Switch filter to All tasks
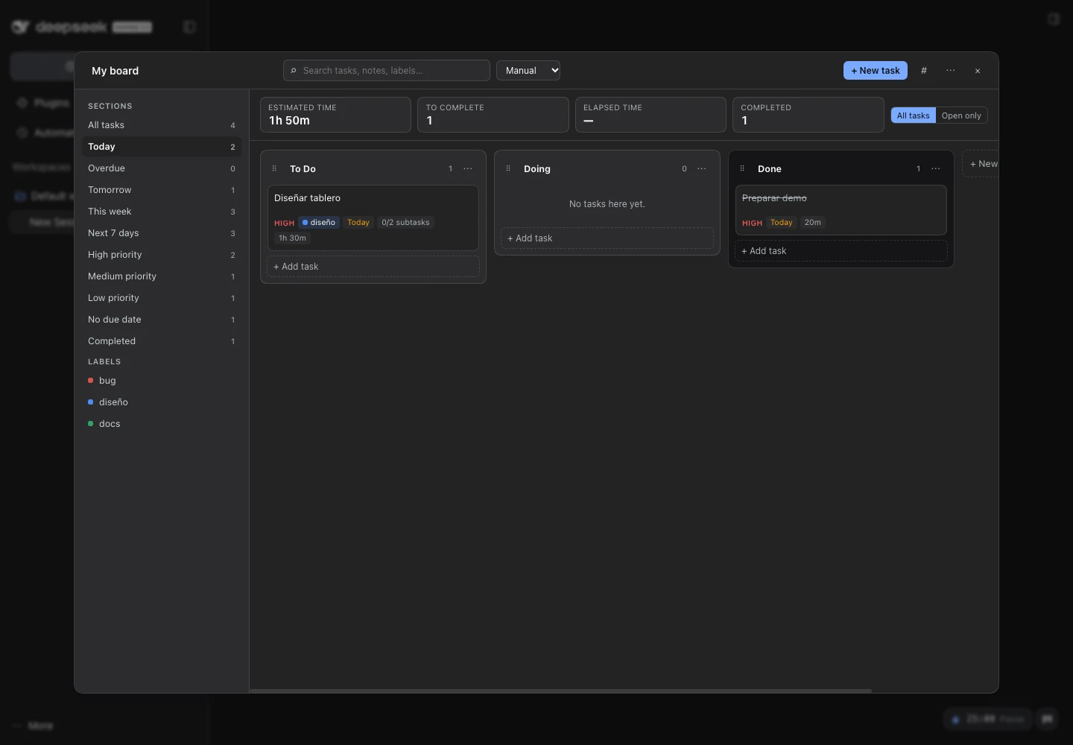 914,115
